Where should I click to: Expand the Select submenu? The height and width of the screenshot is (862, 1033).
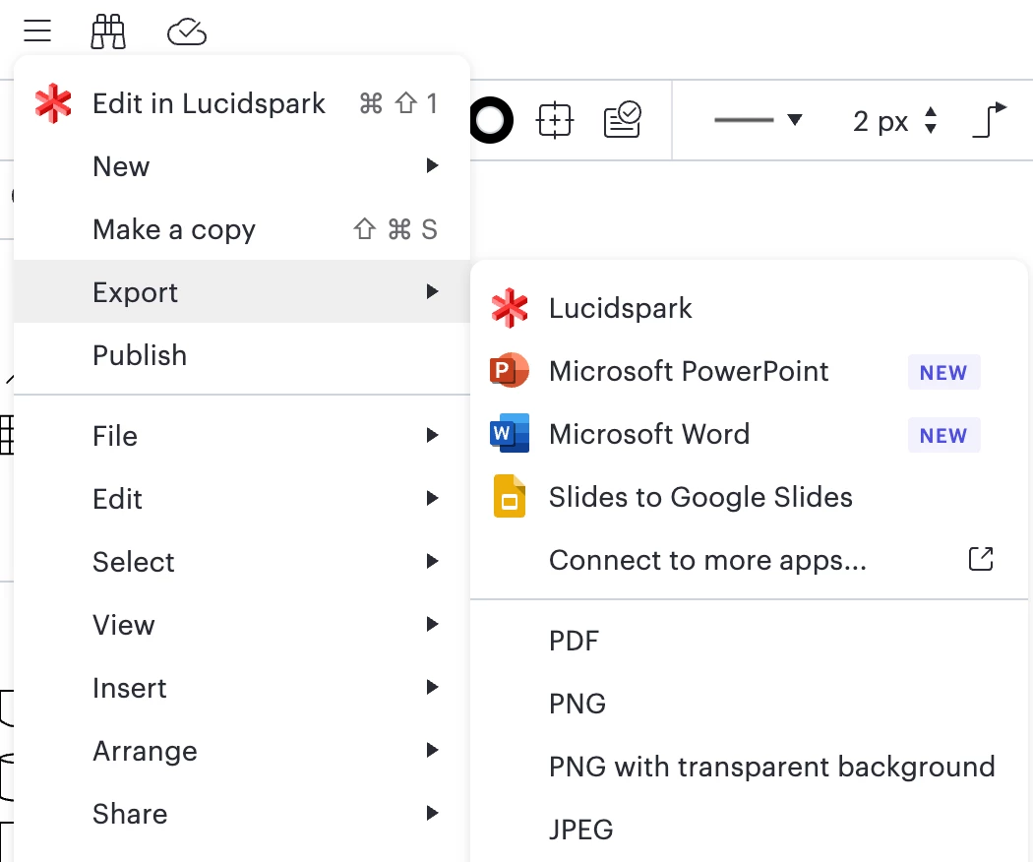[242, 562]
